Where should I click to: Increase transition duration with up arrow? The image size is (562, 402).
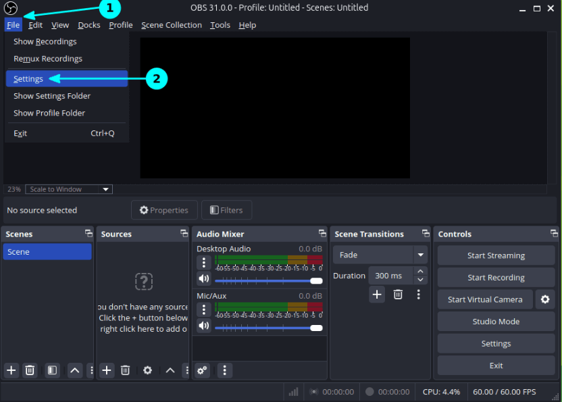point(420,271)
